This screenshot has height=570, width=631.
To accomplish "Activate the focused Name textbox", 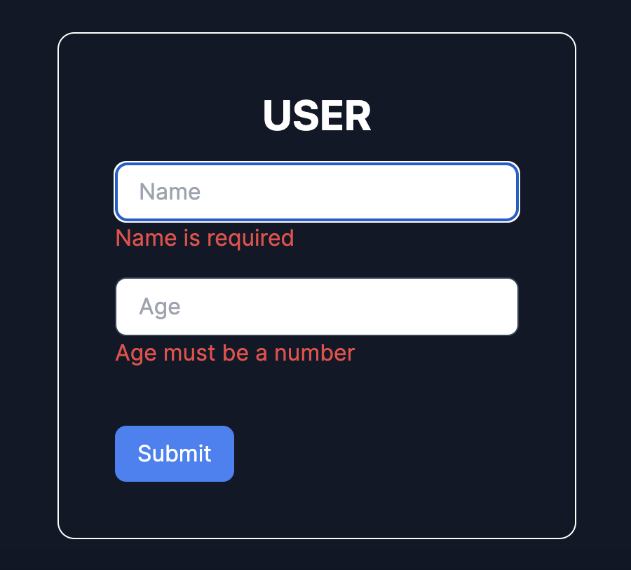I will click(x=316, y=192).
